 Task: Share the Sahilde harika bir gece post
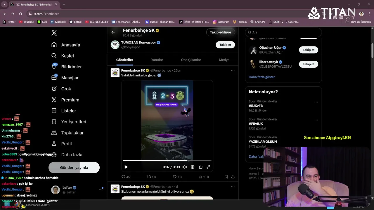point(233,177)
